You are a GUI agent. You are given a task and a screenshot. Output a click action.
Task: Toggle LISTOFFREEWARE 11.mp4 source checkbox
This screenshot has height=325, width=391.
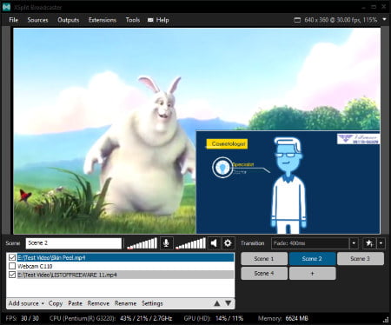[12, 275]
